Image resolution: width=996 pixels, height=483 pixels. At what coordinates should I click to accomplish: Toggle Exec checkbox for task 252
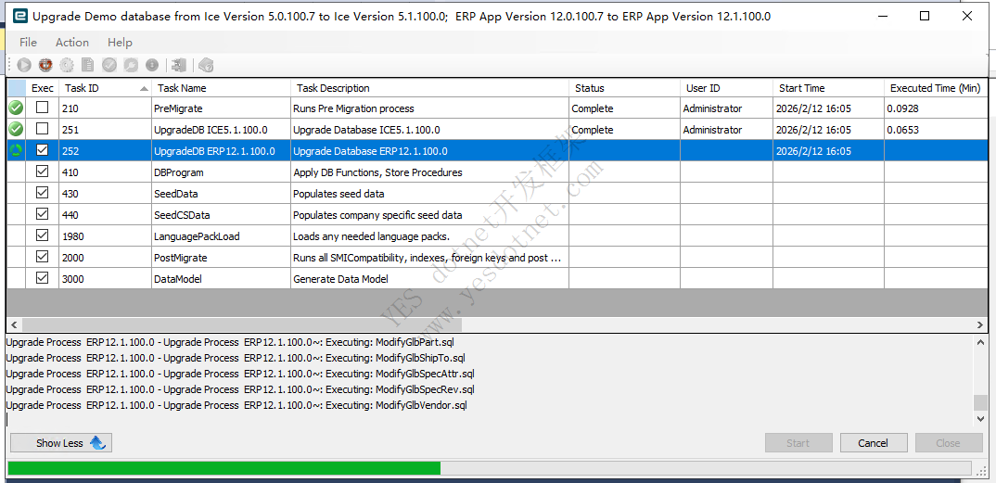(42, 150)
